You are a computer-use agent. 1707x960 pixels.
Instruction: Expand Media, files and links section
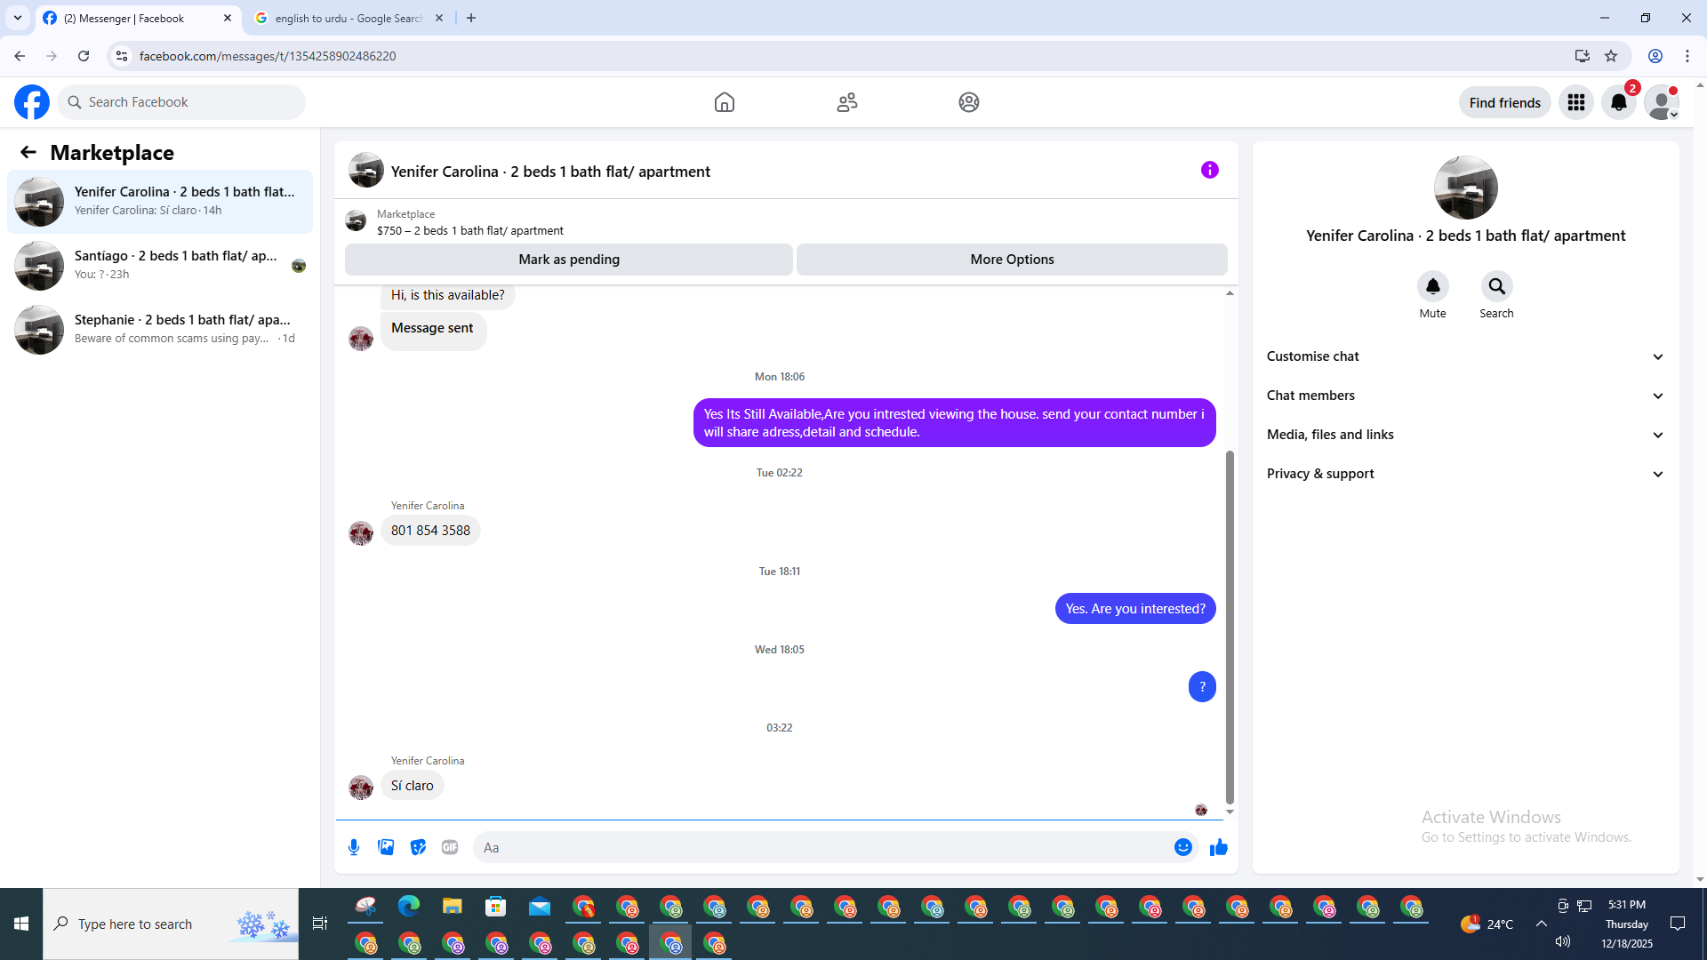(x=1465, y=435)
